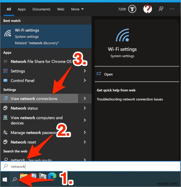Image resolution: width=181 pixels, height=187 pixels.
Task: Open the red question mark profile icon
Action: [x=147, y=9]
